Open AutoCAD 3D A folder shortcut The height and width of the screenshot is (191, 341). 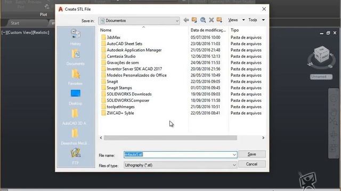75,117
